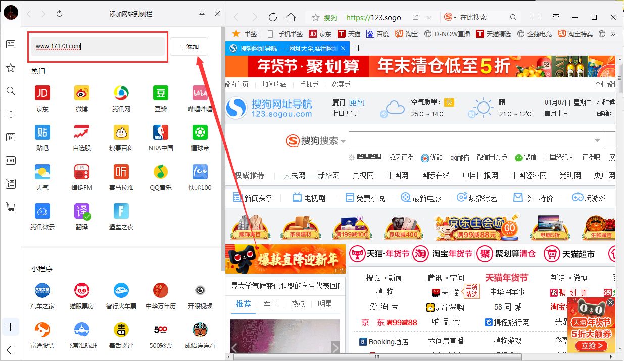The height and width of the screenshot is (361, 624).
Task: Open the favorites star icon in left sidebar
Action: point(10,68)
